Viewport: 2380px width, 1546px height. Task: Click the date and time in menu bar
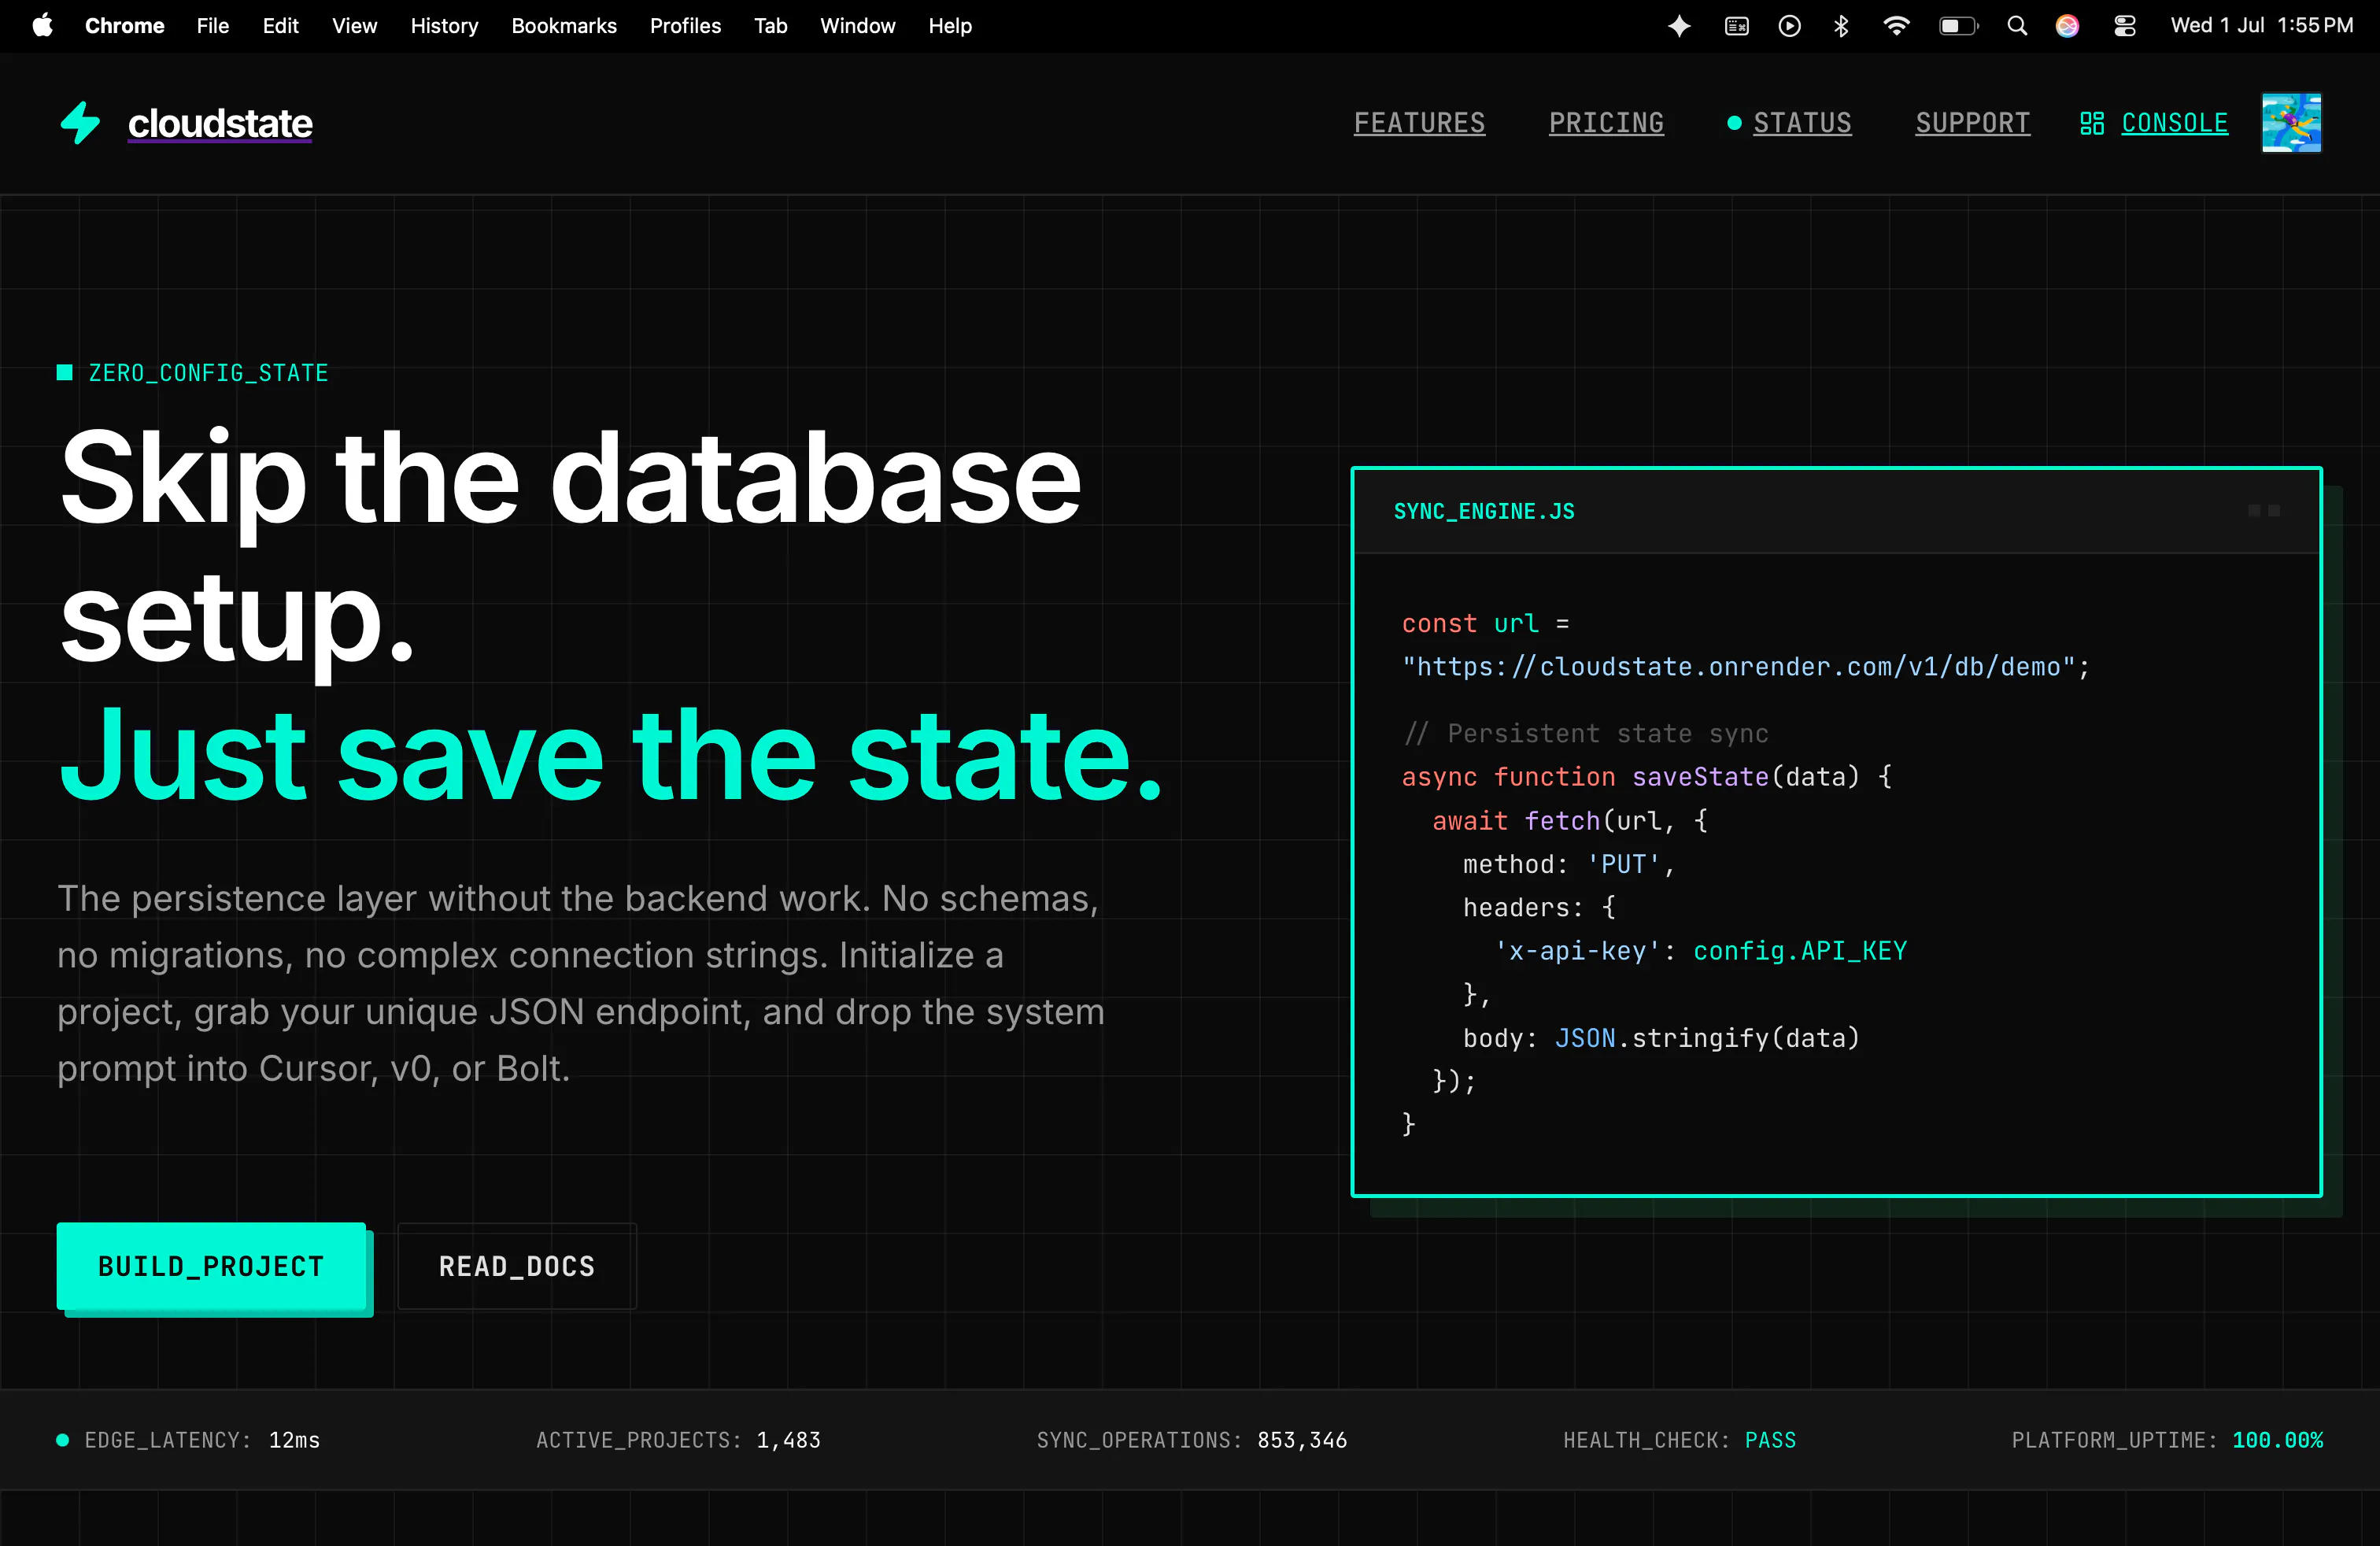point(2262,26)
